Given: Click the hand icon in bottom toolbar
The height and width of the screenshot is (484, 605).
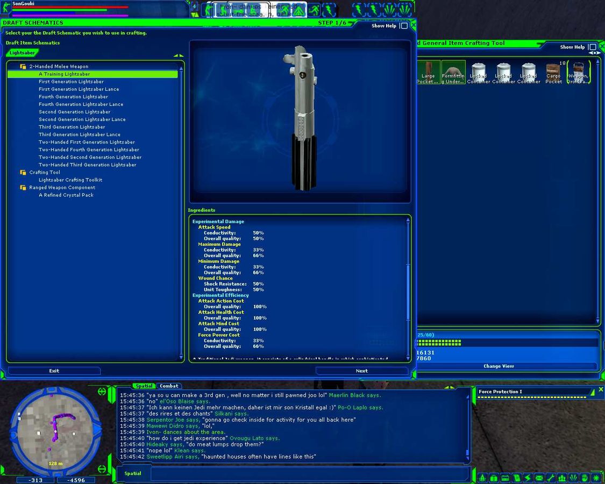Looking at the screenshot, I should click(585, 478).
